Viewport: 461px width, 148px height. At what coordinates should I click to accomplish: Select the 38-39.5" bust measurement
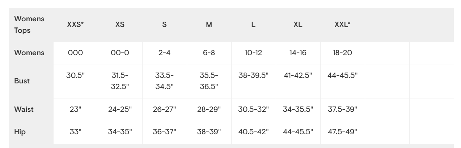[x=254, y=76]
